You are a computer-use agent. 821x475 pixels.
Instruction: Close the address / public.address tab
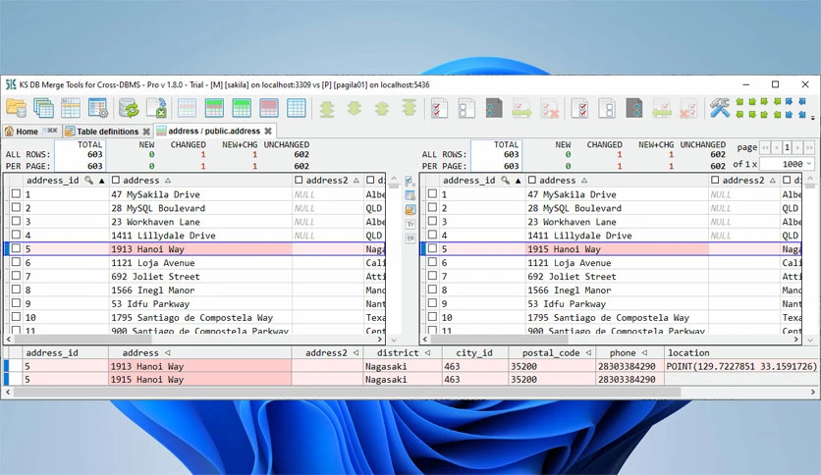coord(268,131)
